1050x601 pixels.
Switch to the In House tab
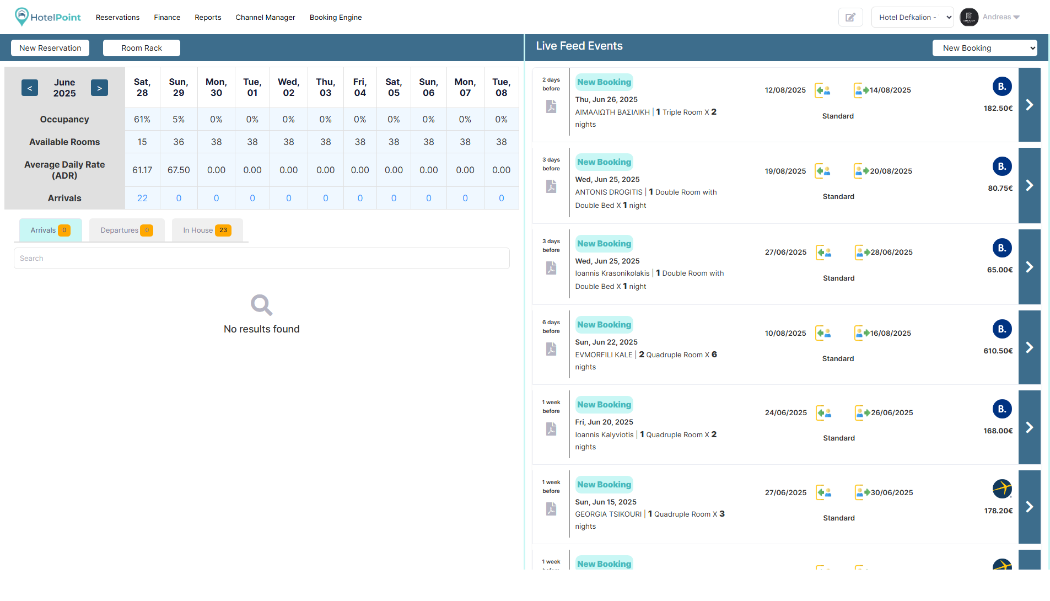pos(207,230)
